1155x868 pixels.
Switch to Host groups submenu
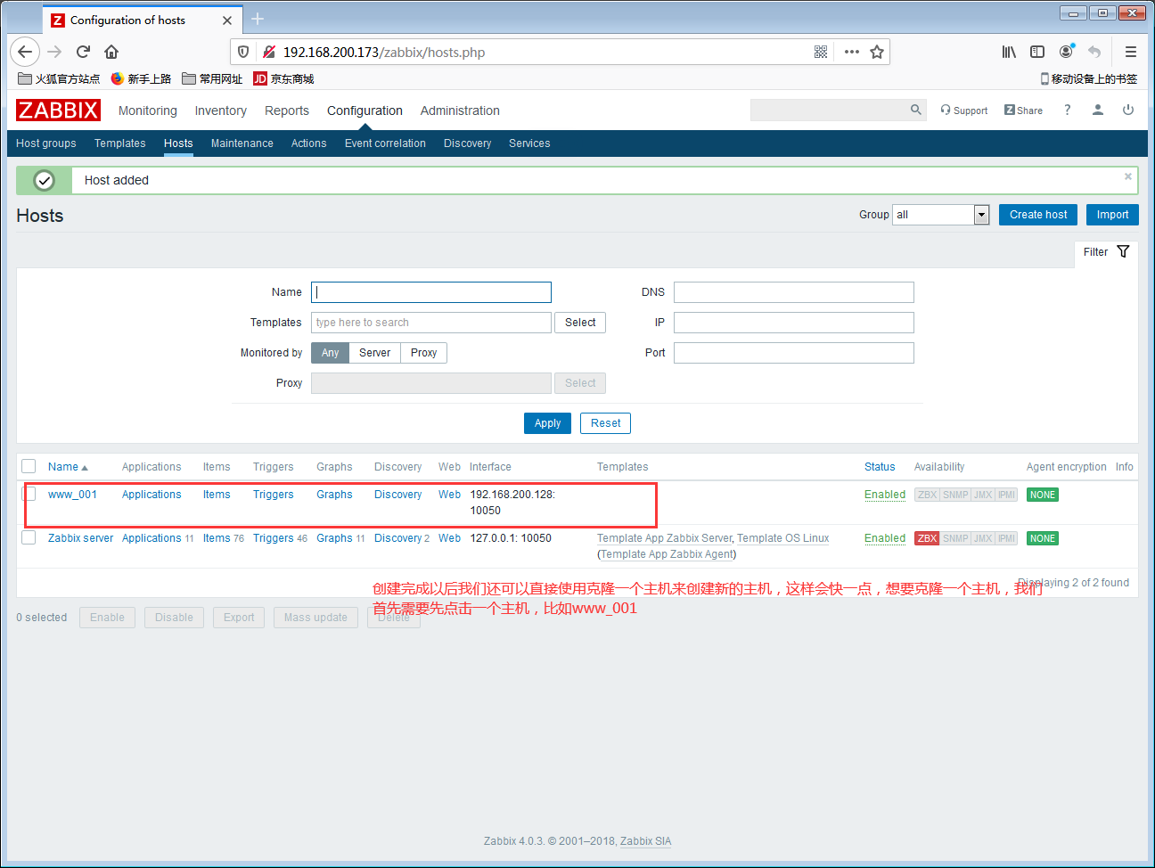click(46, 143)
